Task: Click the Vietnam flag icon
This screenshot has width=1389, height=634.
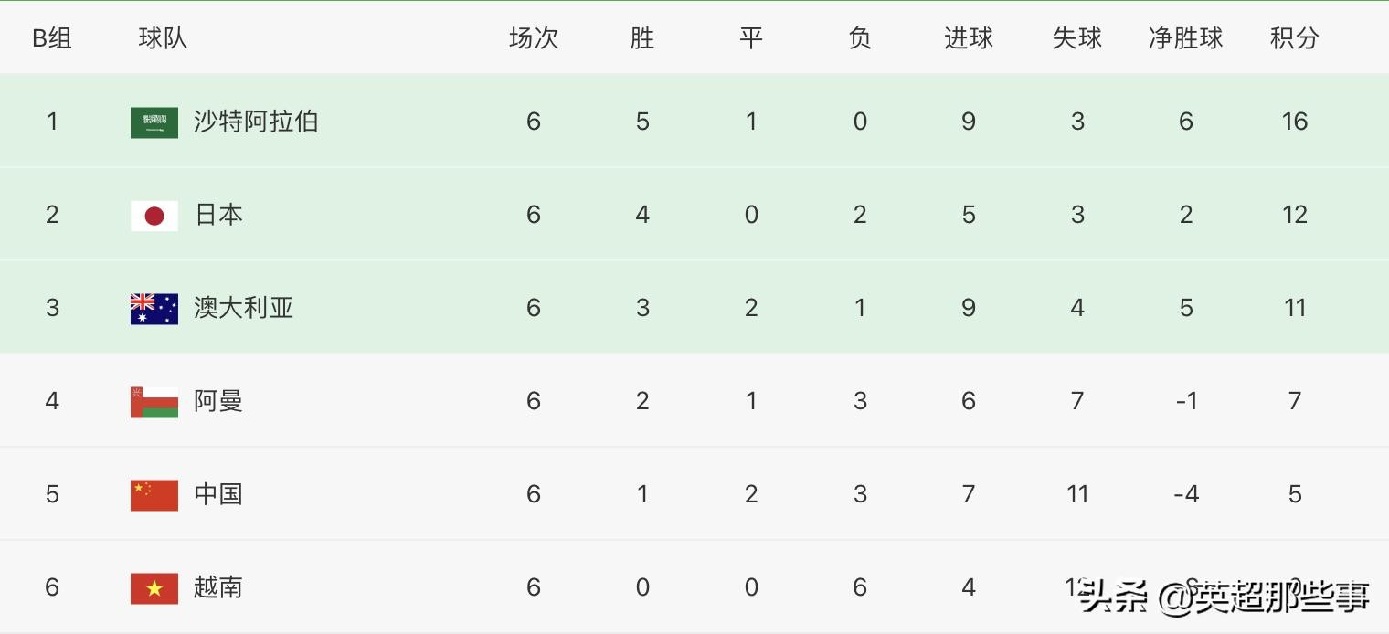Action: tap(154, 588)
